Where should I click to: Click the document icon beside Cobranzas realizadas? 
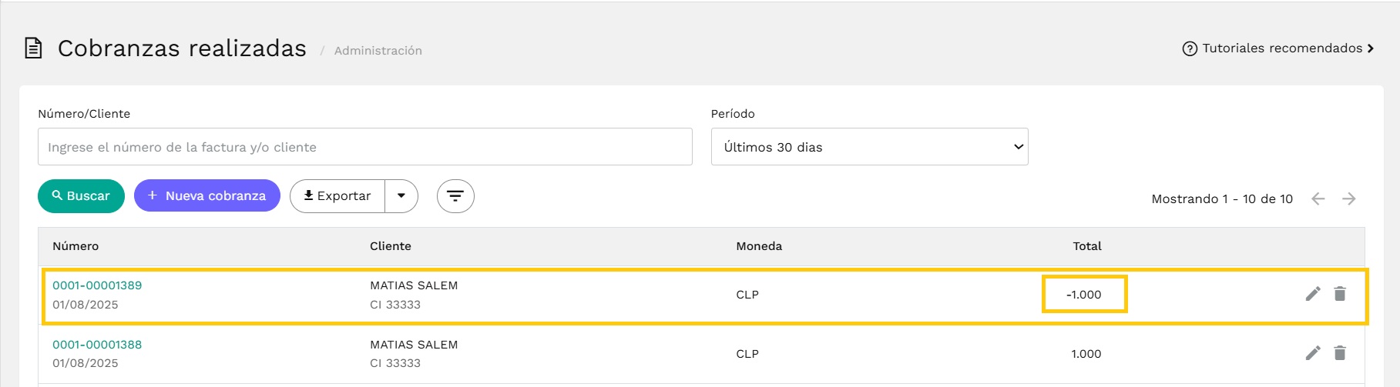(x=33, y=48)
